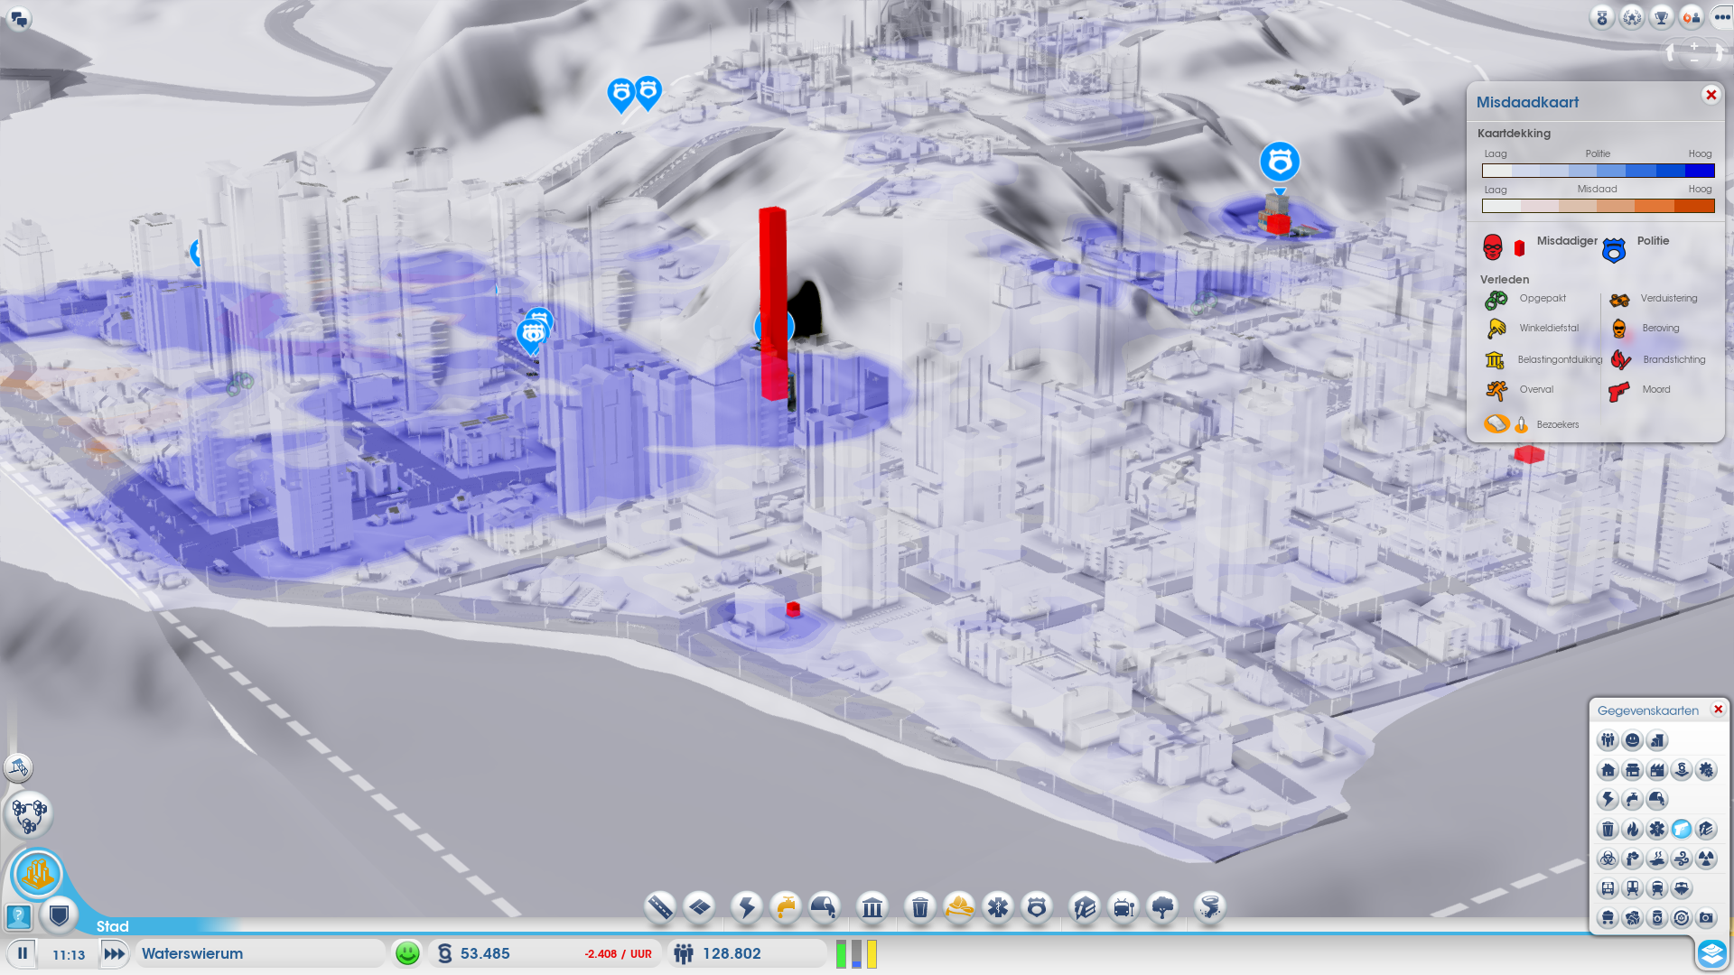Show the boat ferry data map
The width and height of the screenshot is (1734, 975).
point(1681,888)
